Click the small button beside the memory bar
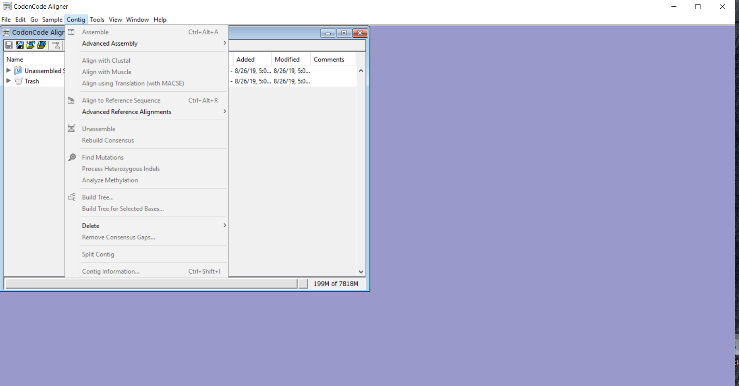 pyautogui.click(x=303, y=284)
